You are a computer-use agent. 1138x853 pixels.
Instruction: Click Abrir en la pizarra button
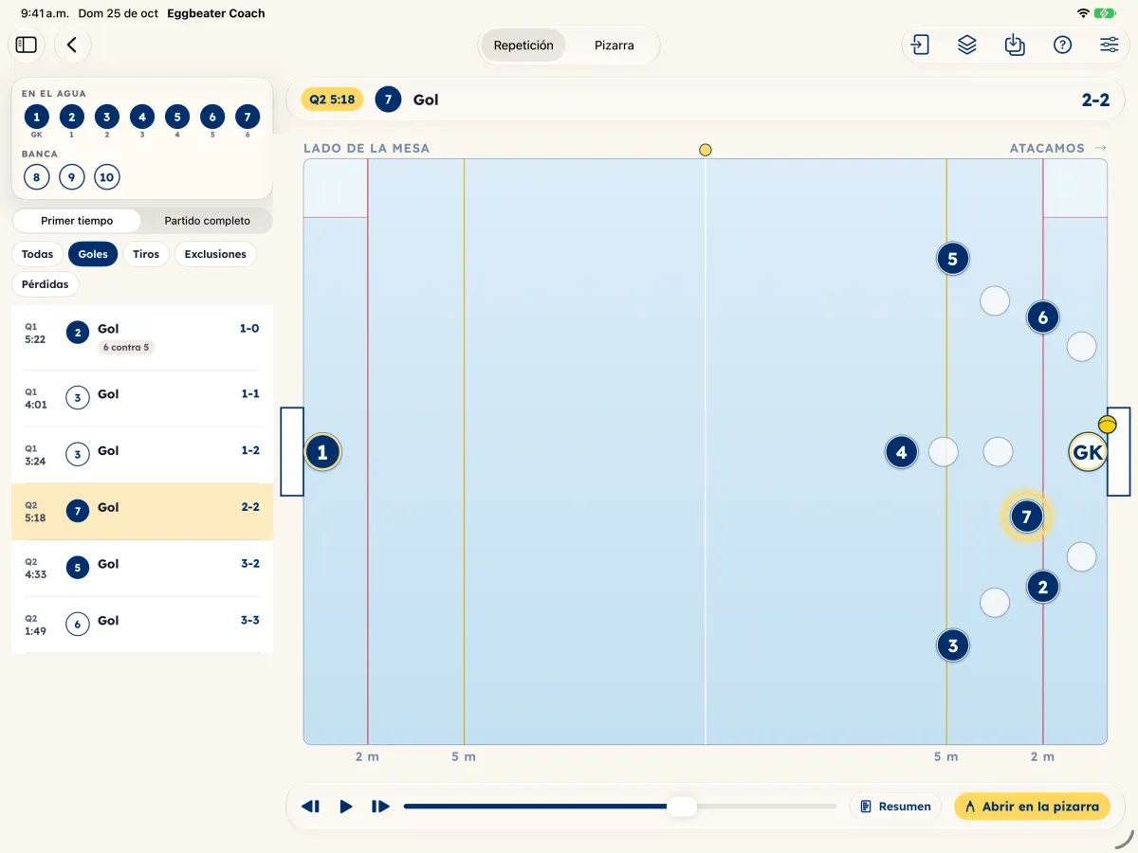(x=1032, y=807)
